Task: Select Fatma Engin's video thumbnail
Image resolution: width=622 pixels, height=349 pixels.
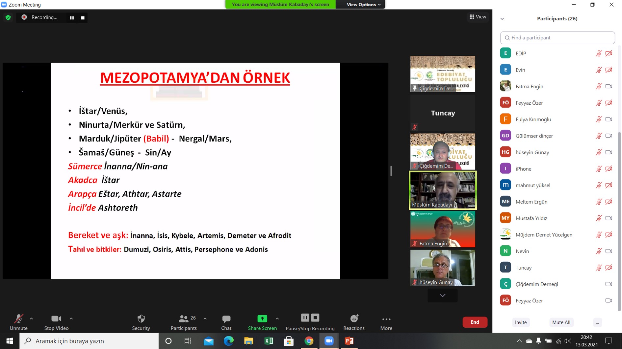Action: coord(443,229)
